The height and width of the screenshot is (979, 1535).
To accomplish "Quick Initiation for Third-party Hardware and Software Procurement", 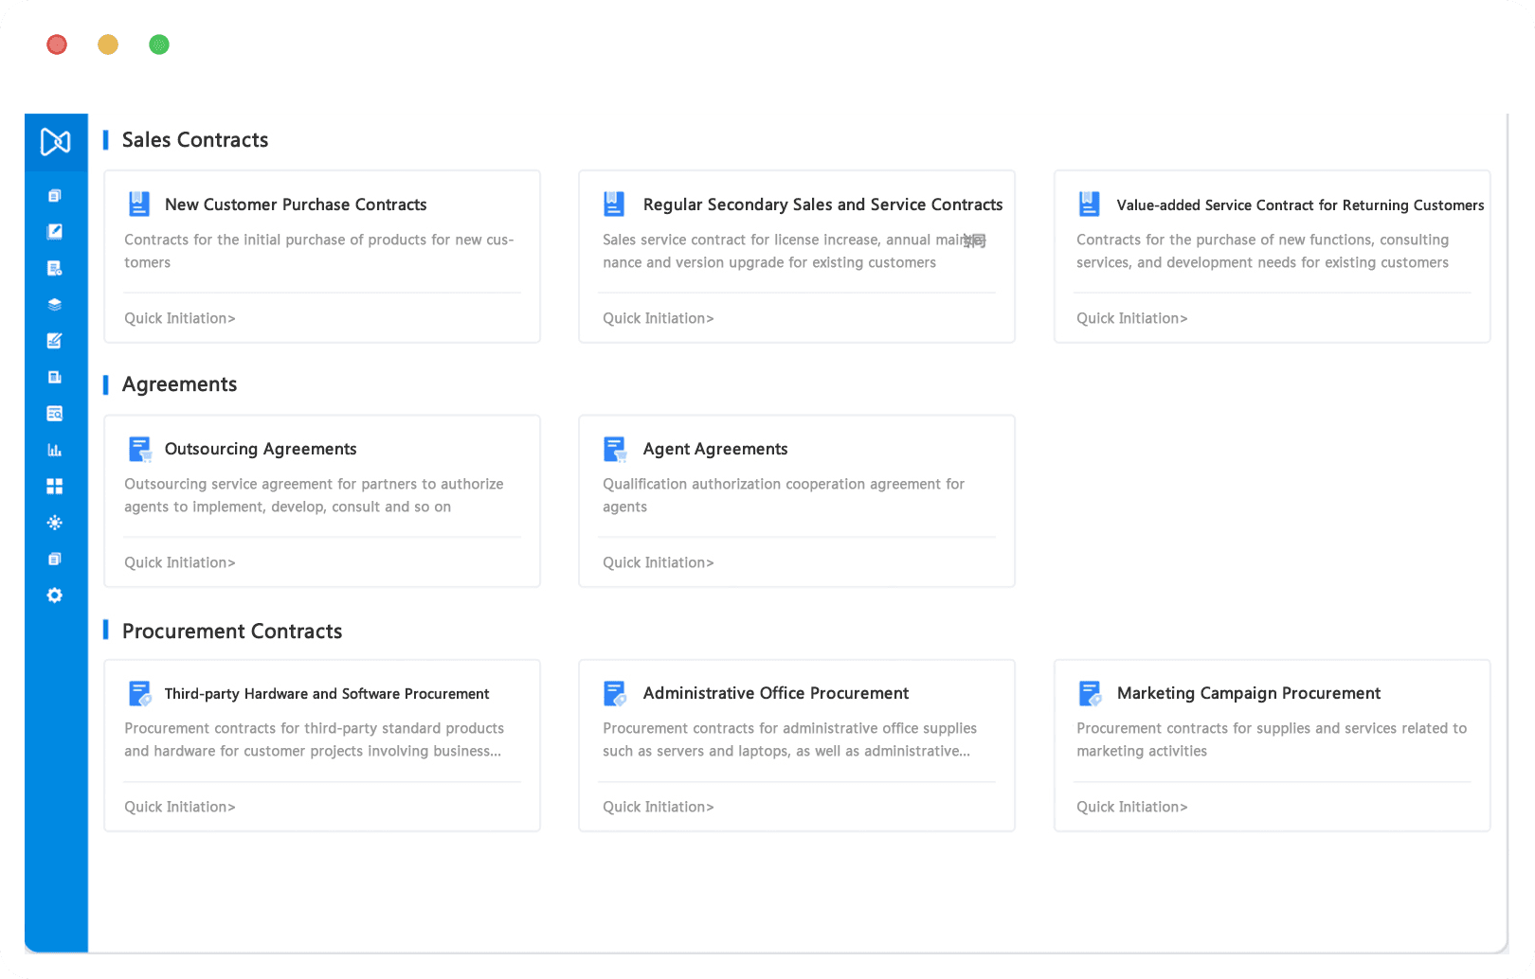I will coord(180,807).
